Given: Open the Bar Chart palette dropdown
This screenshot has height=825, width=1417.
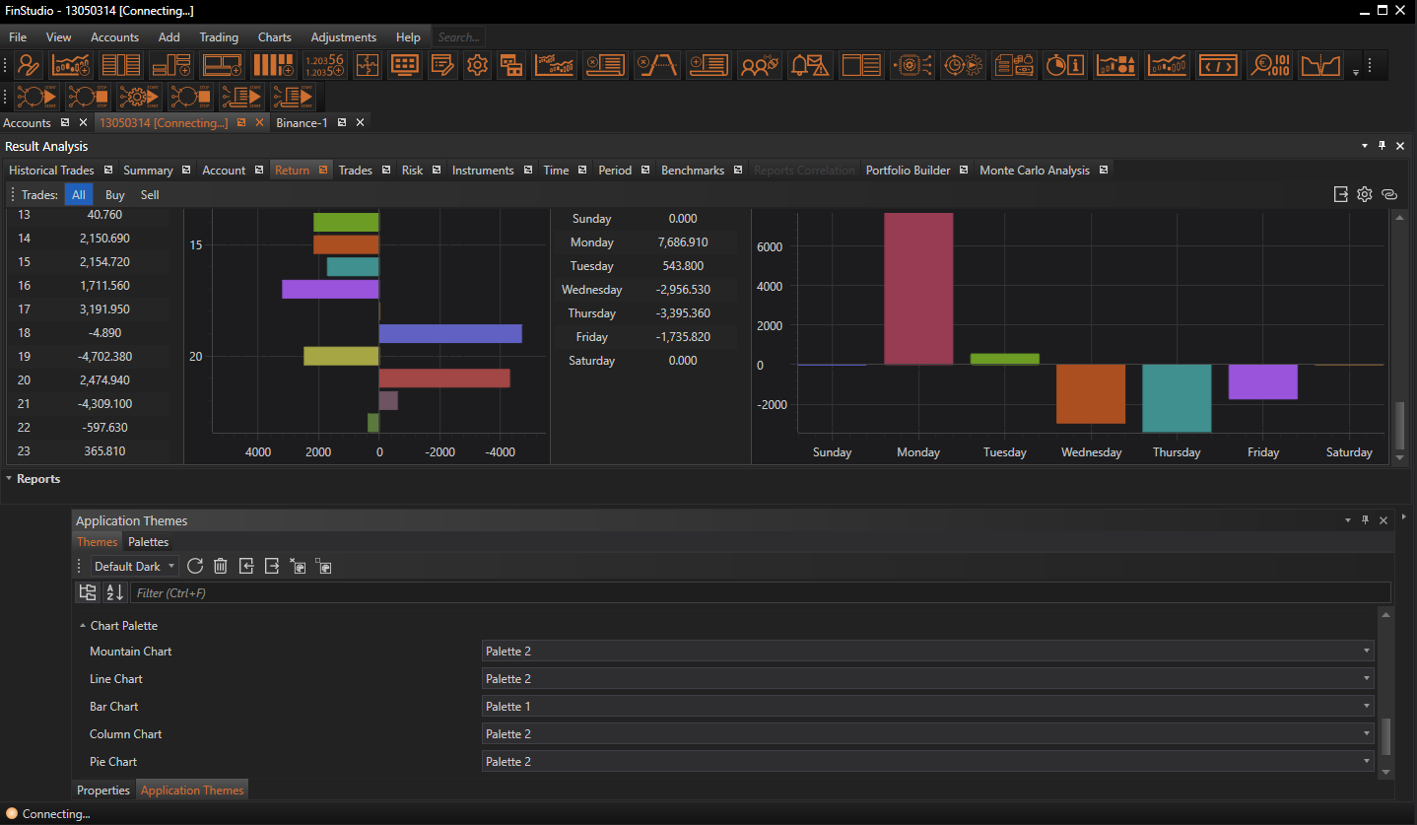Looking at the screenshot, I should click(926, 707).
